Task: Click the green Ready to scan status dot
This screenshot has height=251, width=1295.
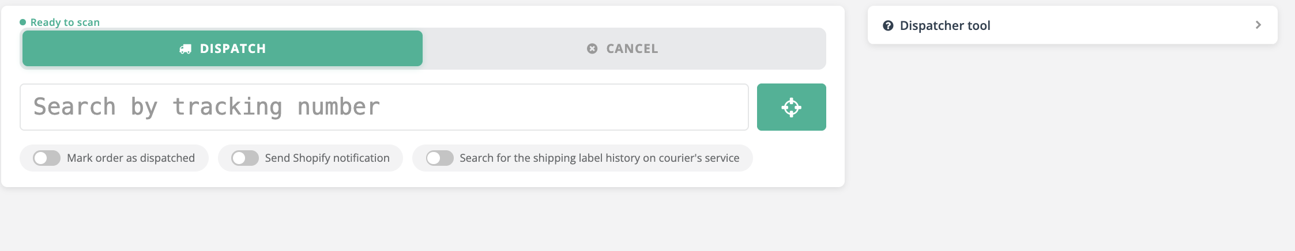Action: [x=23, y=22]
